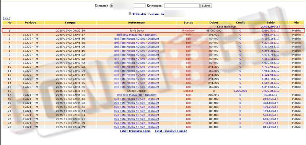The width and height of the screenshot is (306, 145).
Task: Select the Tarik Dana withdraw row
Action: (x=153, y=31)
